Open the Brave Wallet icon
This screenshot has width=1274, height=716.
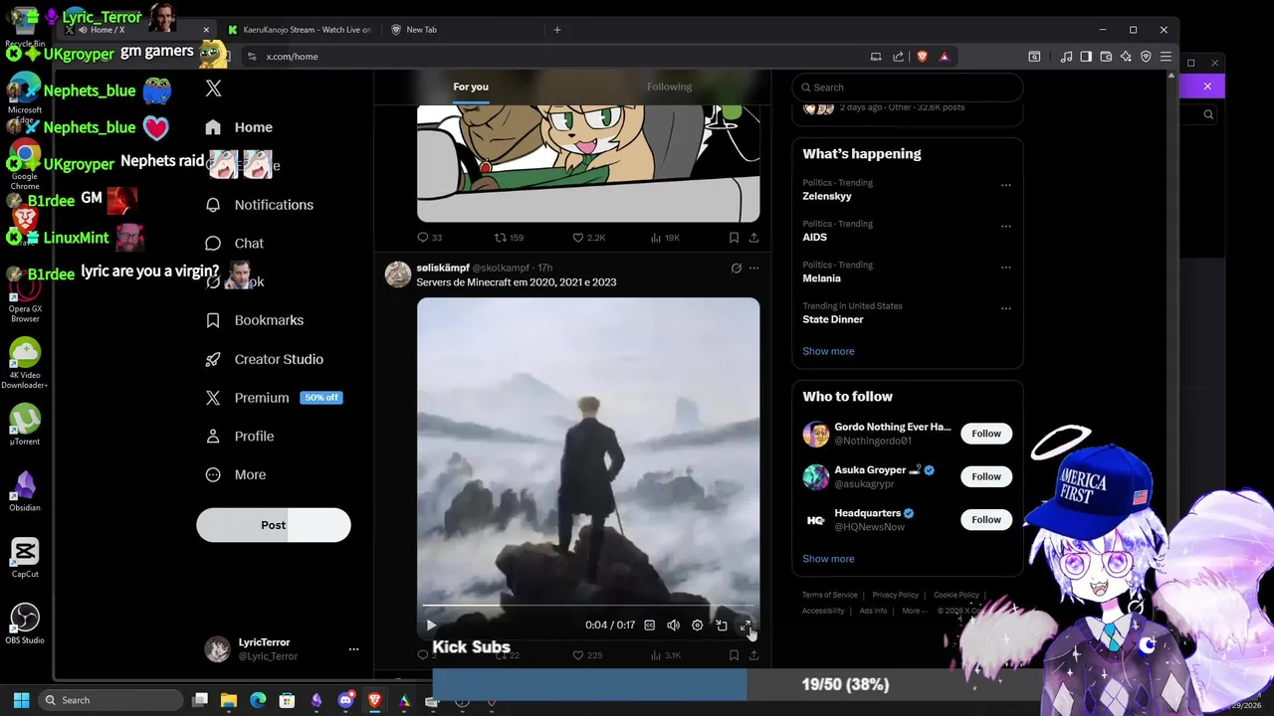pos(1106,57)
